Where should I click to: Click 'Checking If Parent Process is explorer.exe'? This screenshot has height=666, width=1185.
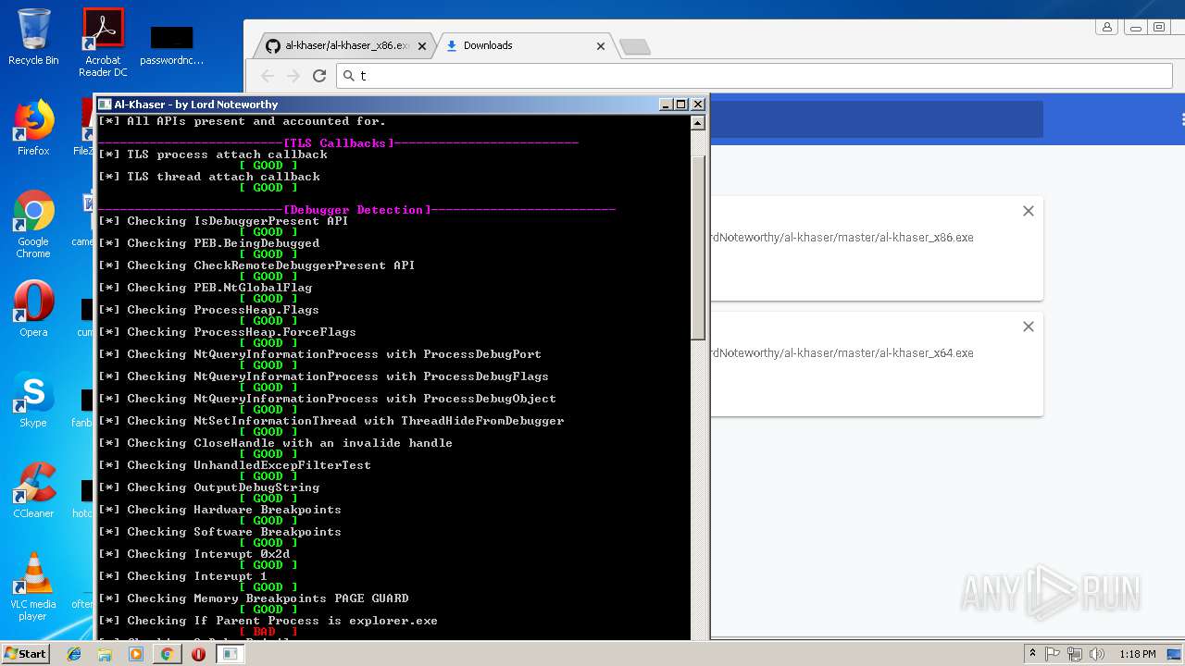268,621
